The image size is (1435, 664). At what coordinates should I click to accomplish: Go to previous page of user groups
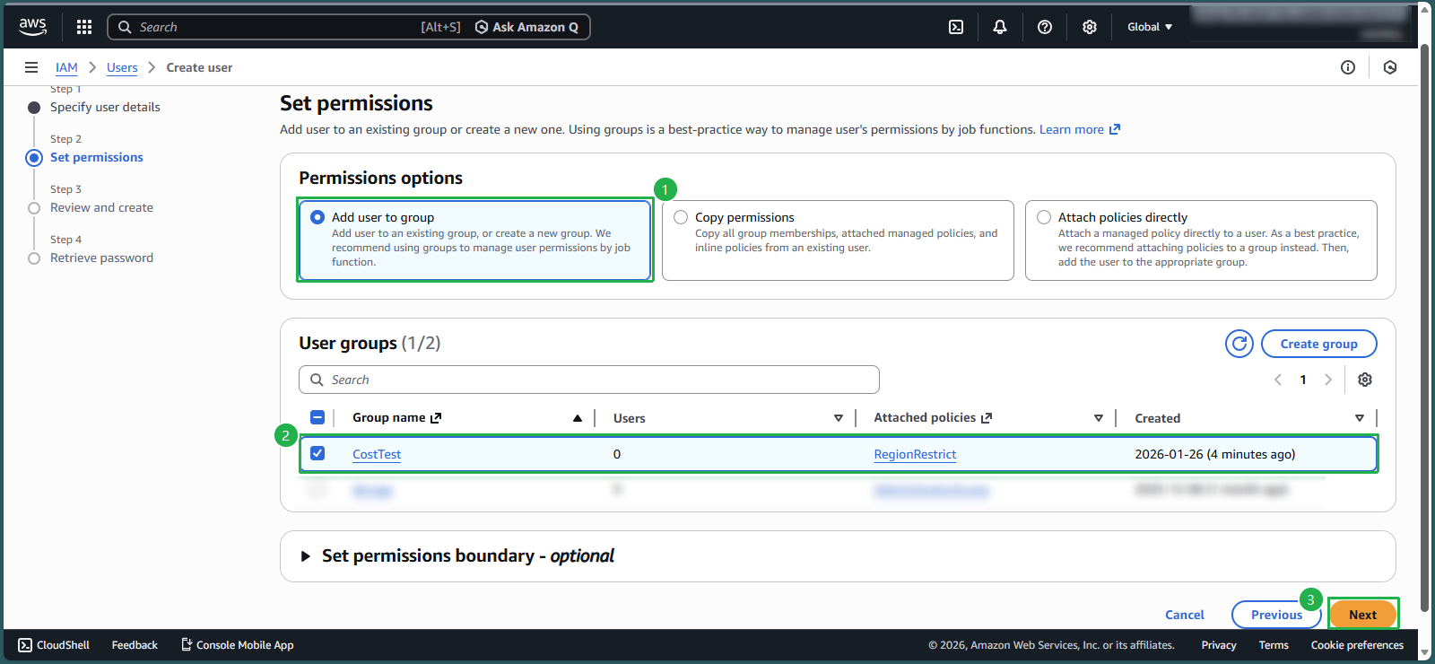1278,380
